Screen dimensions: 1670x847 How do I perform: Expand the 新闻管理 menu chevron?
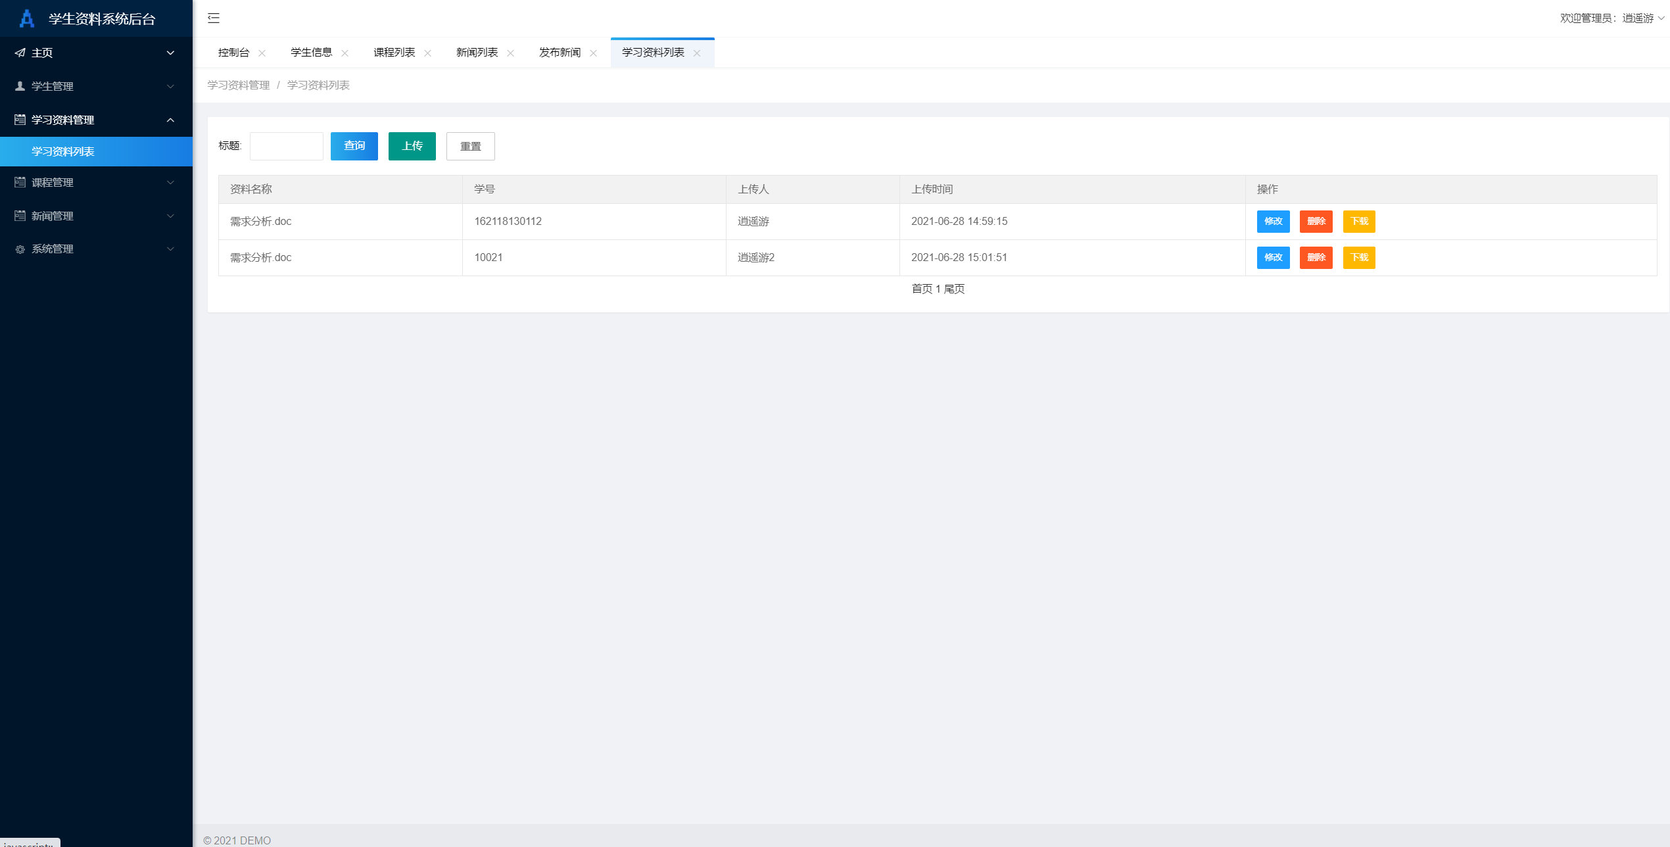tap(170, 216)
